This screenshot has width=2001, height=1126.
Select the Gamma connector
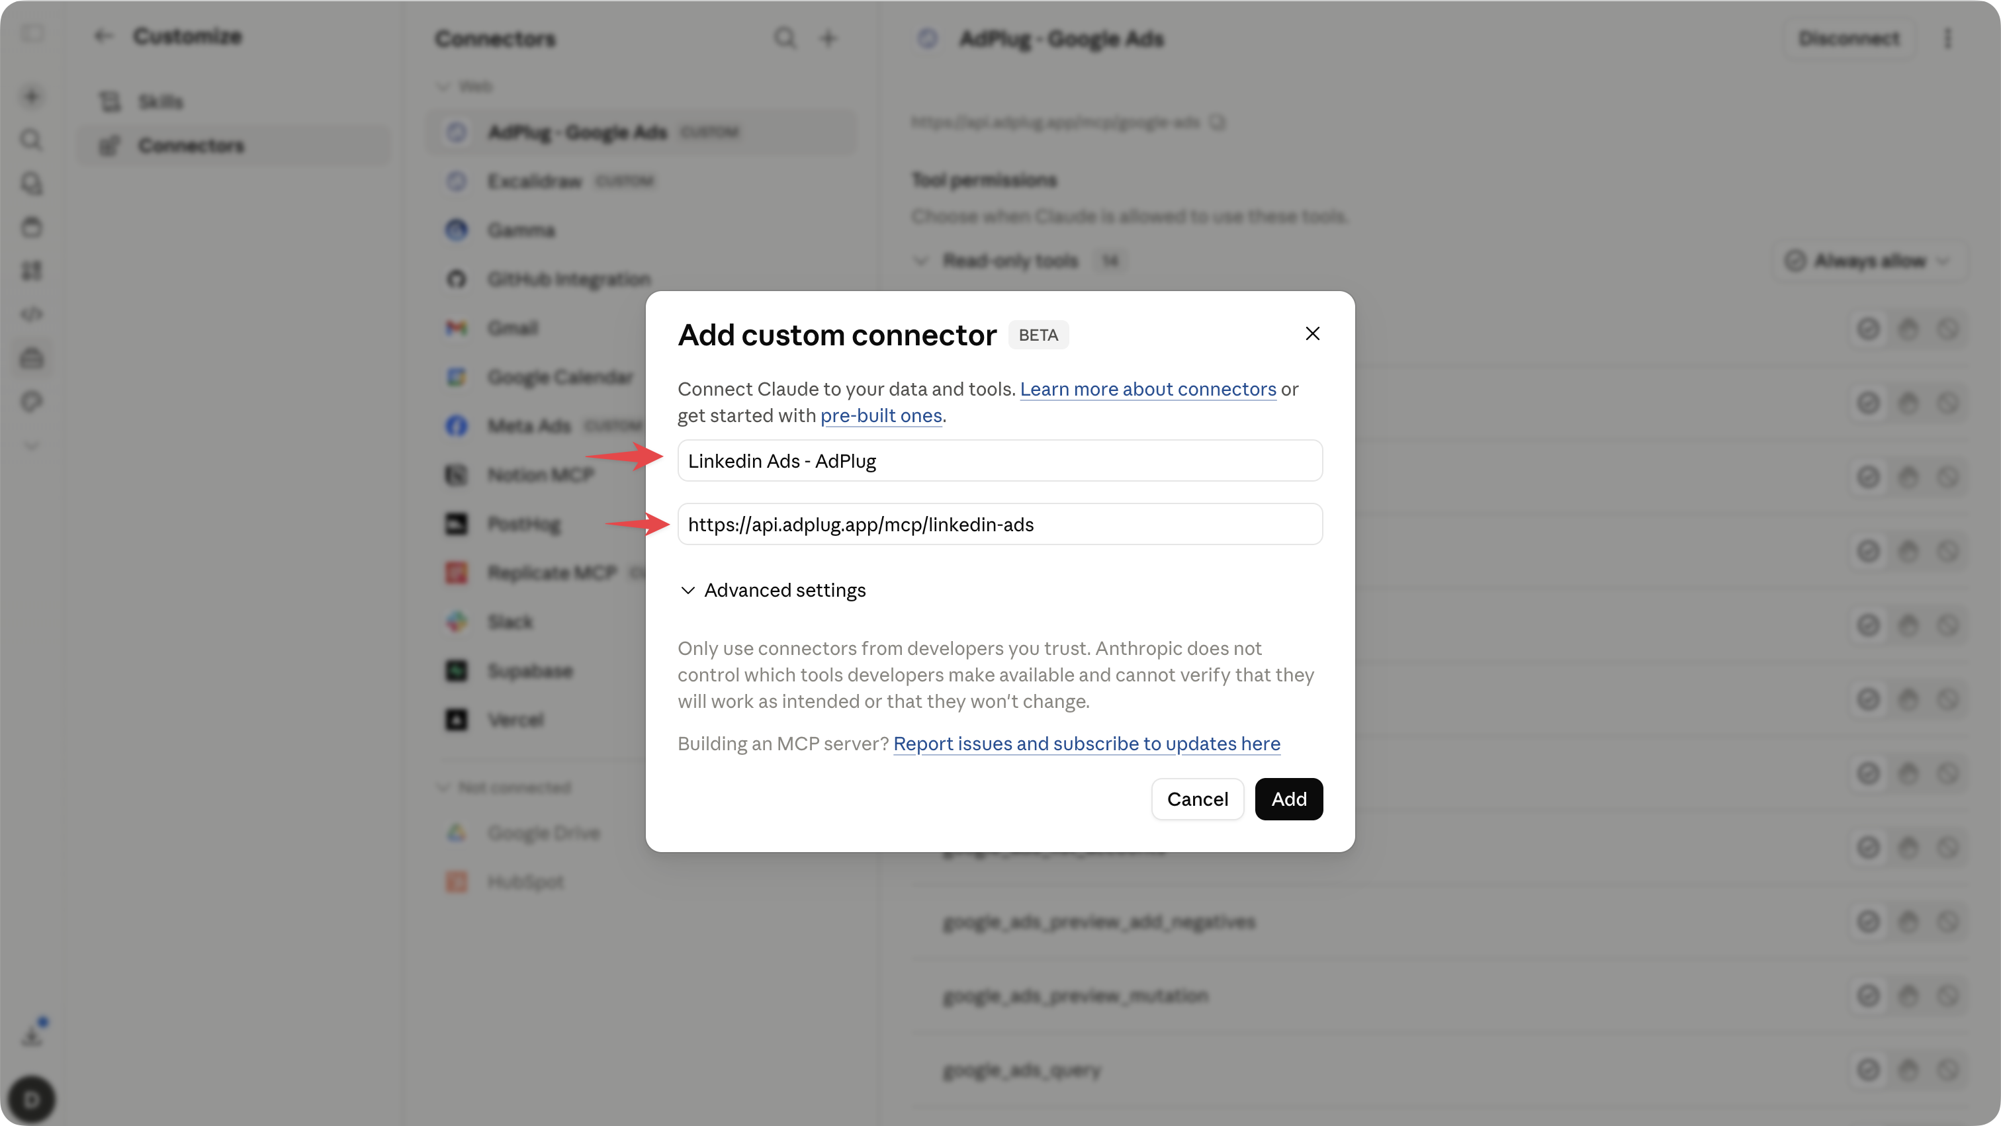(642, 230)
